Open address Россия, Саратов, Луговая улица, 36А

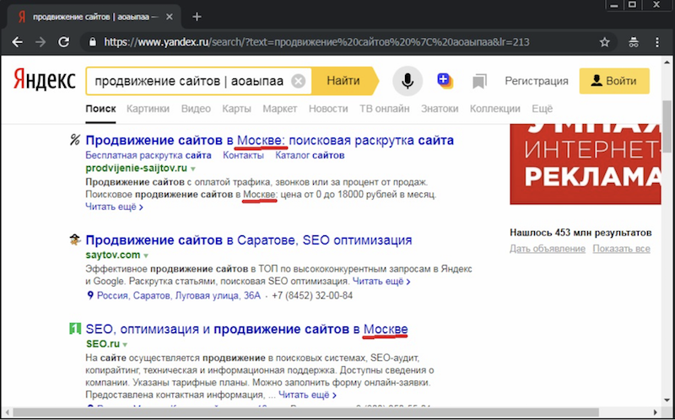(x=179, y=296)
